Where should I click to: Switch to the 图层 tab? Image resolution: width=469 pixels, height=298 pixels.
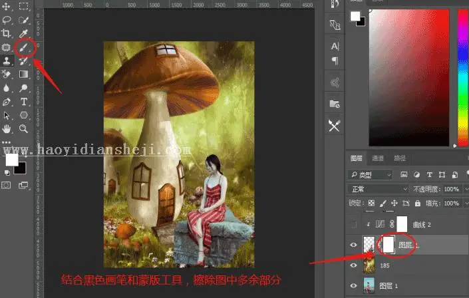click(x=356, y=158)
